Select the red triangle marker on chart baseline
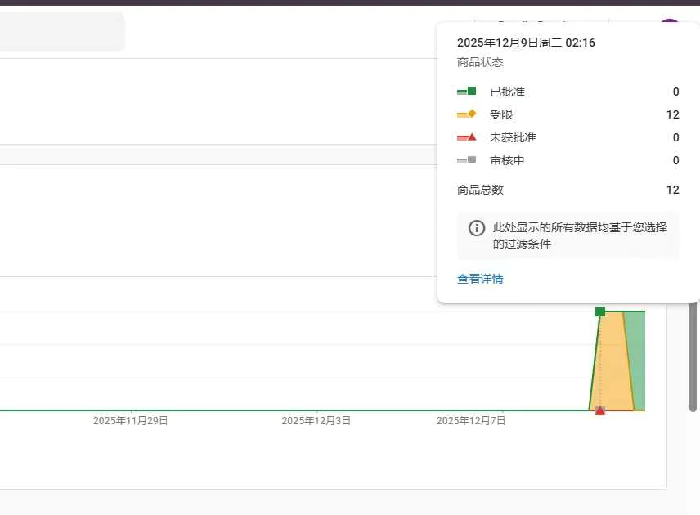700x515 pixels. pyautogui.click(x=600, y=410)
